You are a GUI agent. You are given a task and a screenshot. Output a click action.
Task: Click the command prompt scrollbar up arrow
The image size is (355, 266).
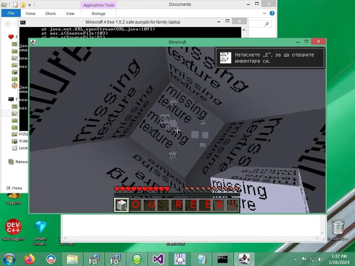coord(244,30)
